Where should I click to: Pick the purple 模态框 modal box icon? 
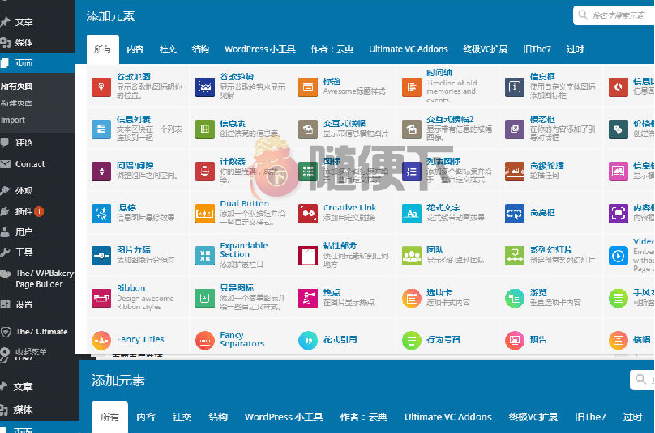tap(515, 129)
